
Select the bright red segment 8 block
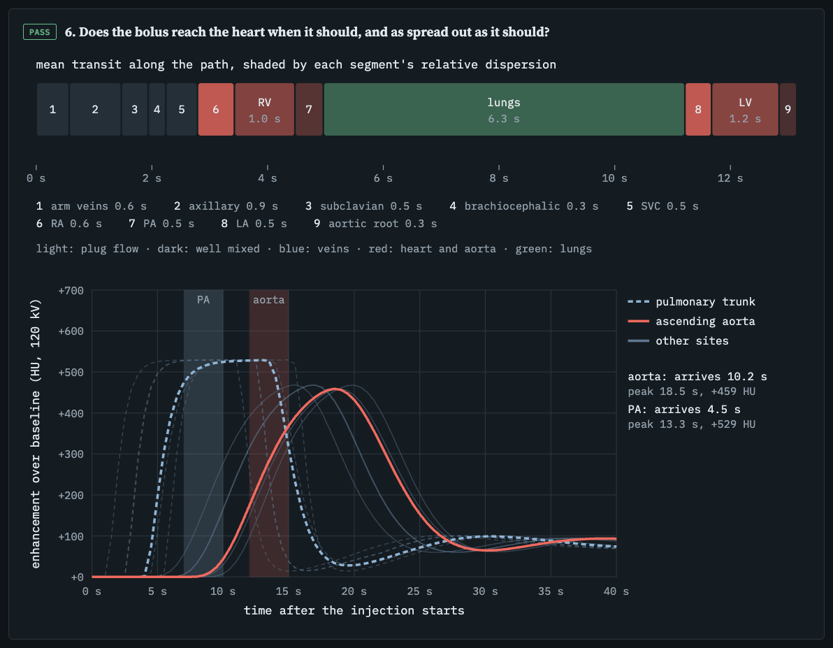[x=698, y=110]
